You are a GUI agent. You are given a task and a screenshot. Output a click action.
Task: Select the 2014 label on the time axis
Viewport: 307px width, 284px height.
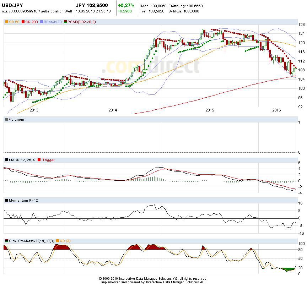(113, 110)
